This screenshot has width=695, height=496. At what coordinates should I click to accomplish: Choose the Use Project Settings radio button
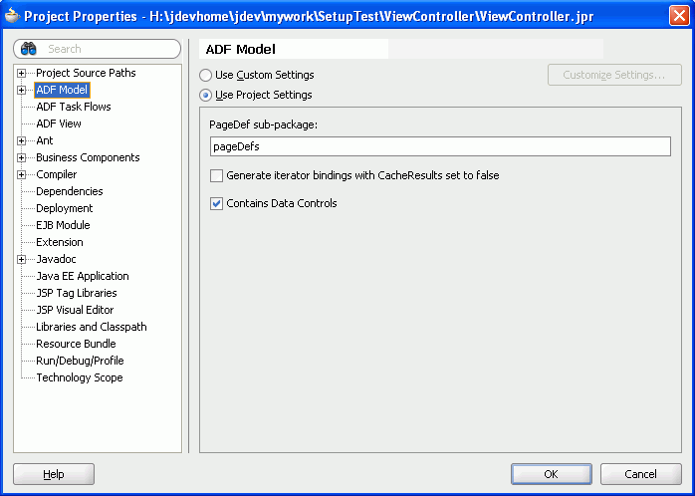205,95
